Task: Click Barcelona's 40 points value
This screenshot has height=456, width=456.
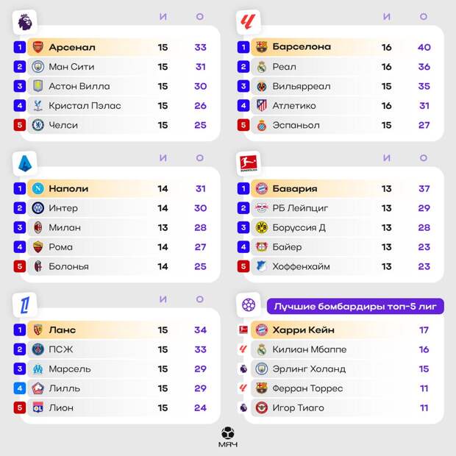Action: coord(424,47)
